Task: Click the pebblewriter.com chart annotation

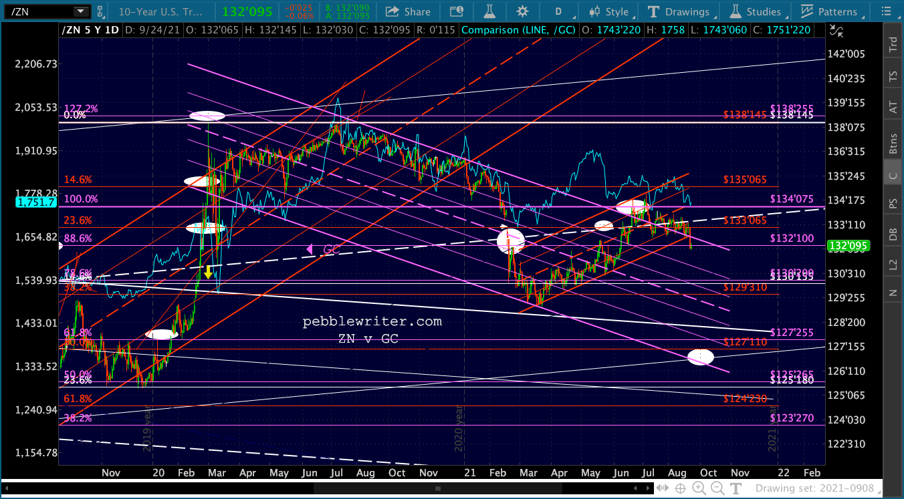Action: pos(372,321)
